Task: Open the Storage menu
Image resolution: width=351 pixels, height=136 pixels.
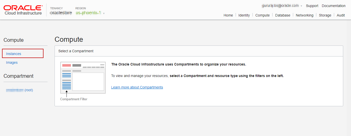Action: 325,15
